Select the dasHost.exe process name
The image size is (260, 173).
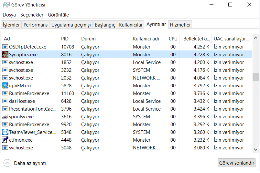22,101
